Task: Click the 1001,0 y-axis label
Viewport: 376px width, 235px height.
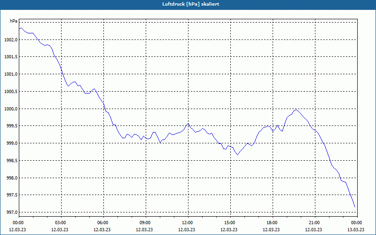Action: [11, 74]
